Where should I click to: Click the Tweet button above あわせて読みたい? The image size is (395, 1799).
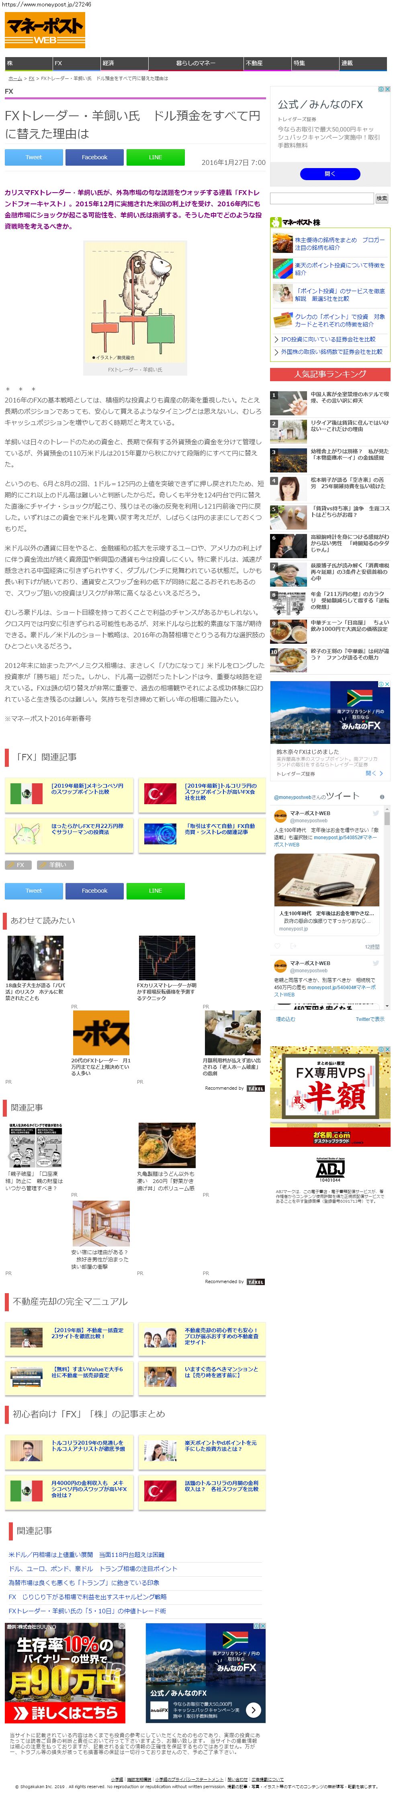(33, 890)
